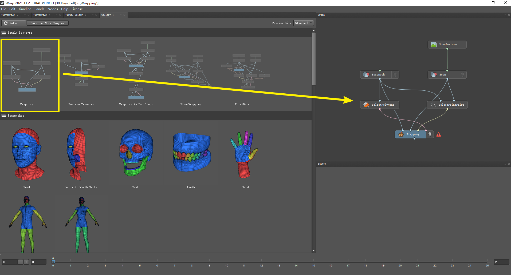Open the Graph panel options menu icon

pos(505,15)
